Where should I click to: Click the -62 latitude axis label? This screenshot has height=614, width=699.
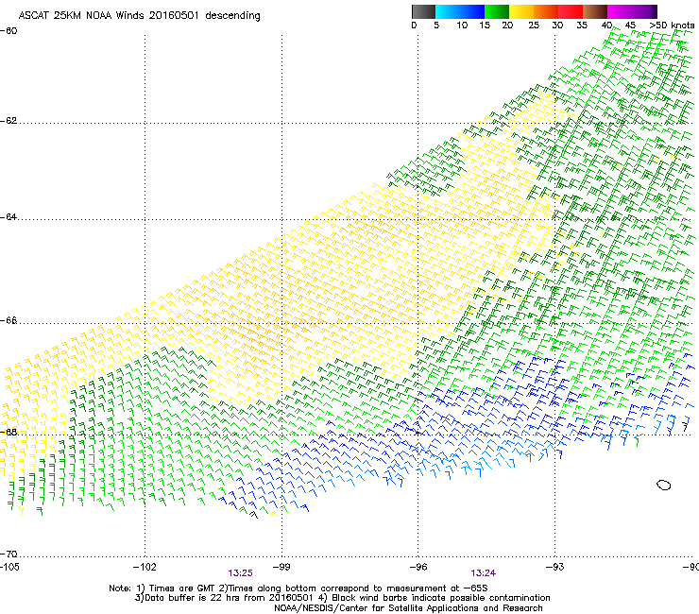coord(9,121)
